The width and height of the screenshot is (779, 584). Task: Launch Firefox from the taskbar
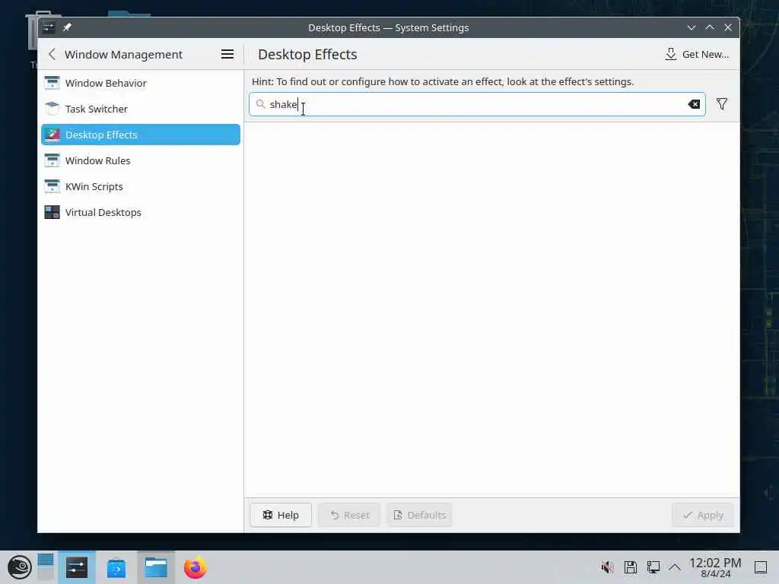click(196, 567)
